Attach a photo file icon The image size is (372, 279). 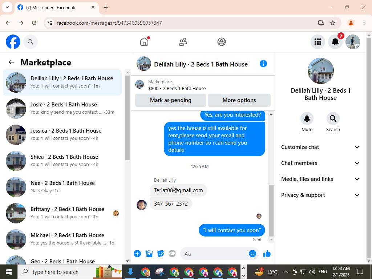[149, 254]
